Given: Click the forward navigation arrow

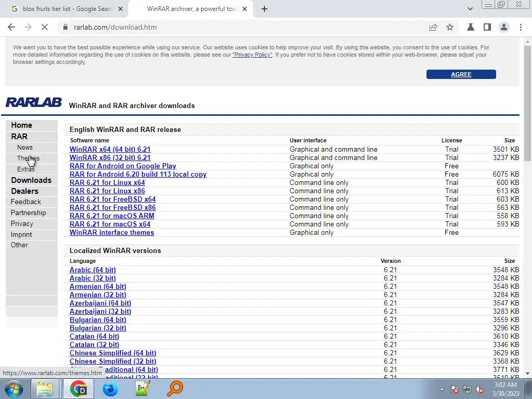Looking at the screenshot, I should [28, 27].
